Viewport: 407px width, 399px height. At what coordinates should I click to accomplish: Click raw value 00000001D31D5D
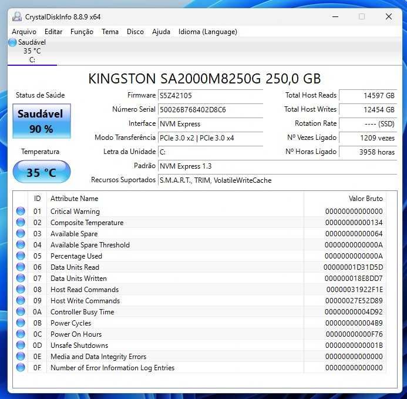click(353, 267)
